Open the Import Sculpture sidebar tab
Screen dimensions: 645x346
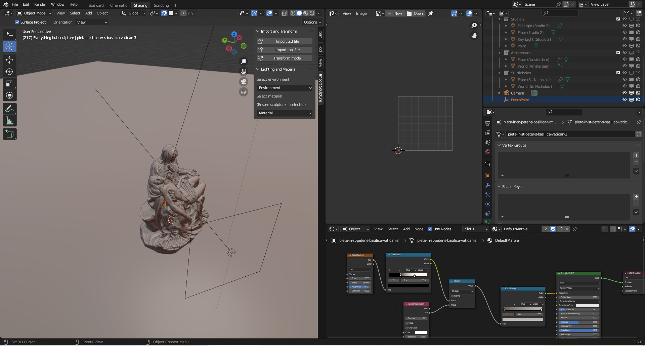point(321,88)
